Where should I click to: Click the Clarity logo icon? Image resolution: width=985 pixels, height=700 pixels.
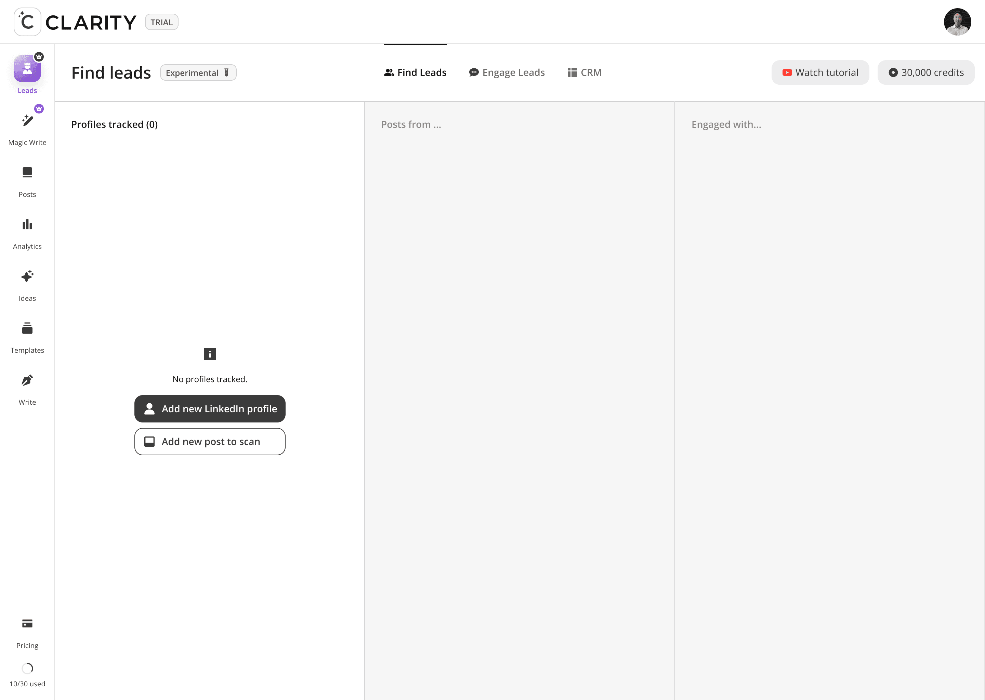(27, 22)
